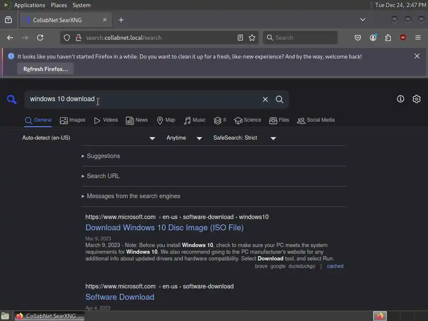The height and width of the screenshot is (321, 428).
Task: Open the Pocket save icon
Action: click(x=358, y=38)
